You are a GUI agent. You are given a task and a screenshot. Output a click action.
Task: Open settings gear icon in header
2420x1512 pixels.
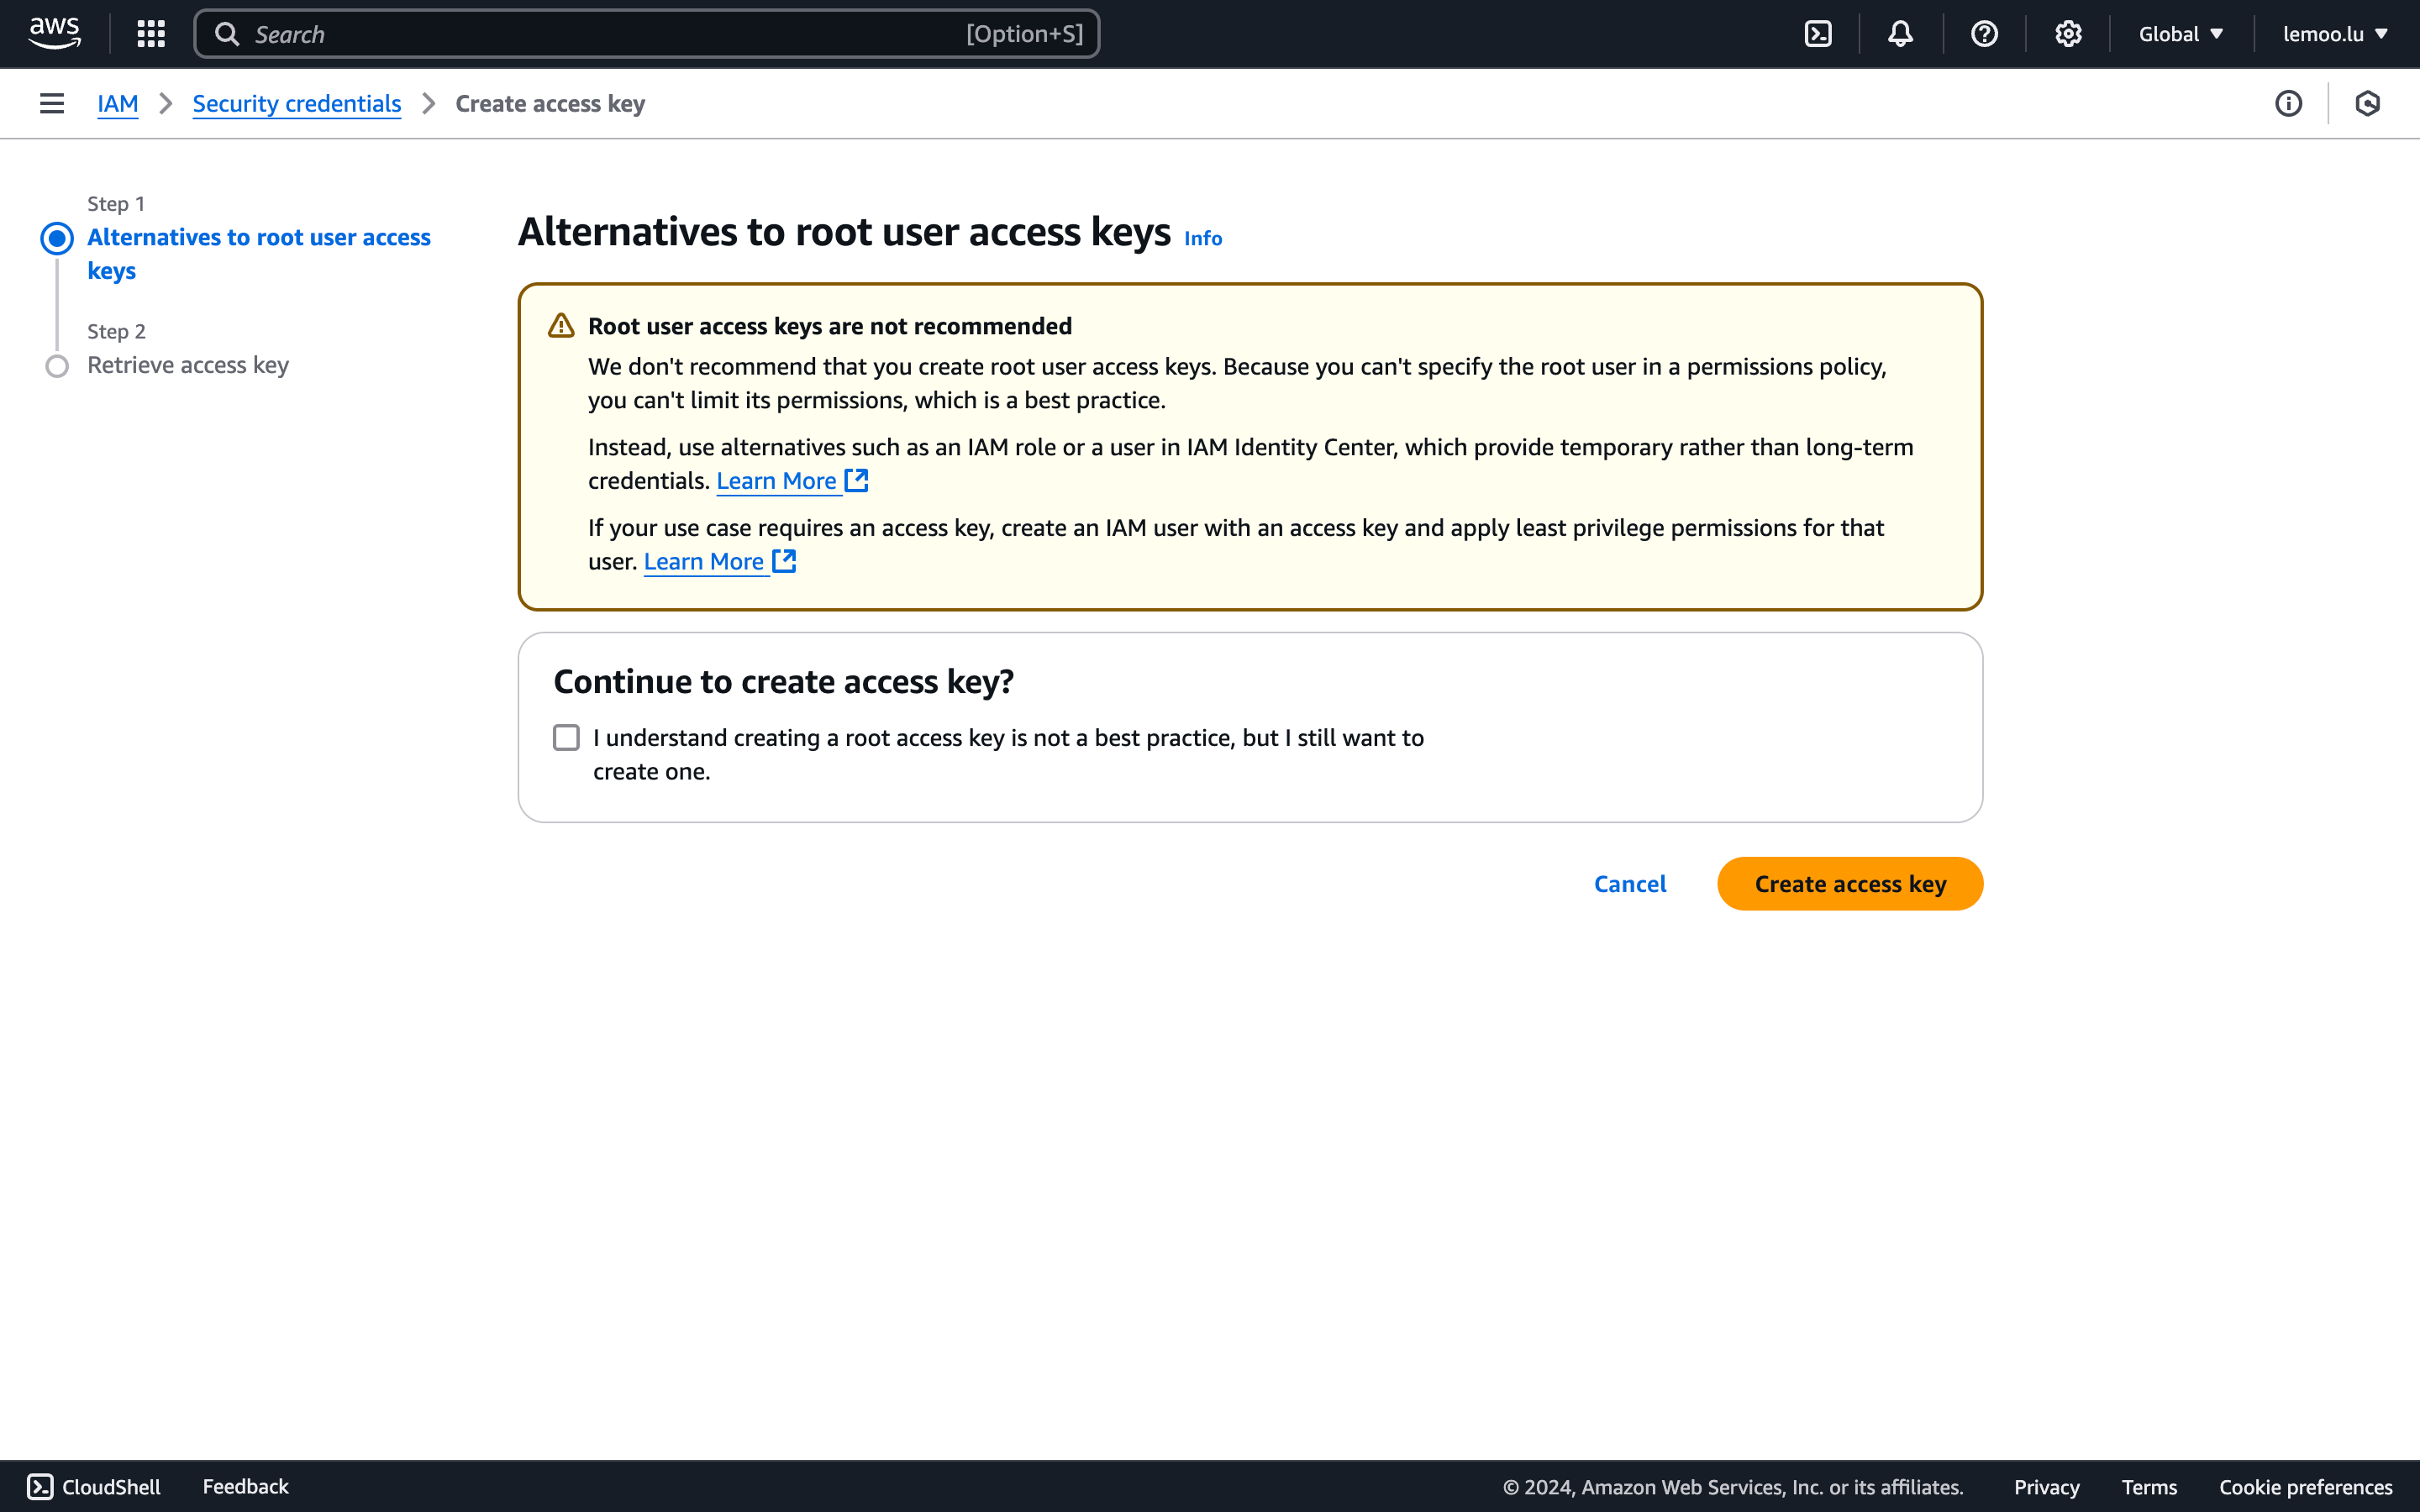point(2068,34)
